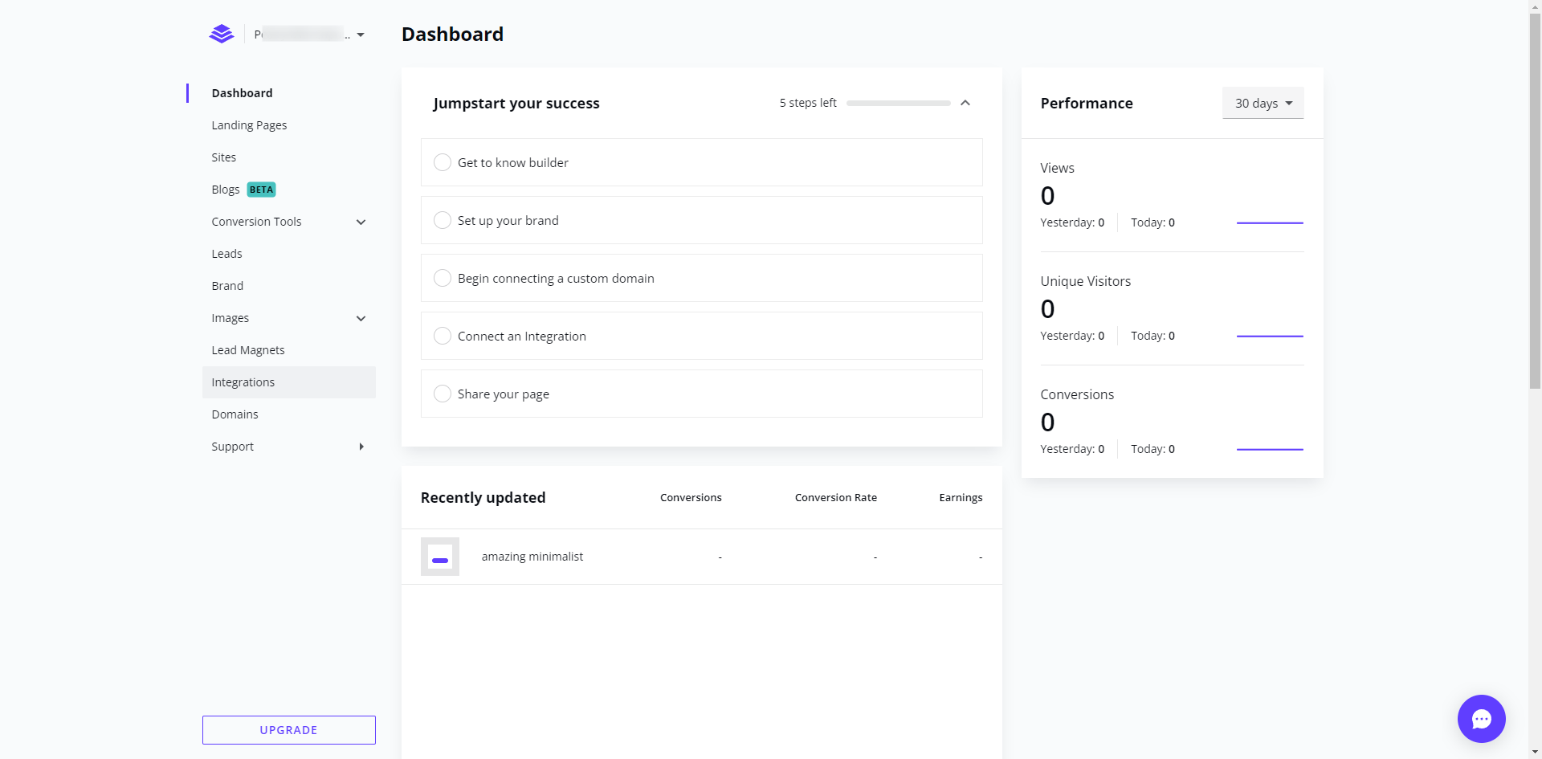Click the UPGRADE button
This screenshot has height=759, width=1542.
288,730
